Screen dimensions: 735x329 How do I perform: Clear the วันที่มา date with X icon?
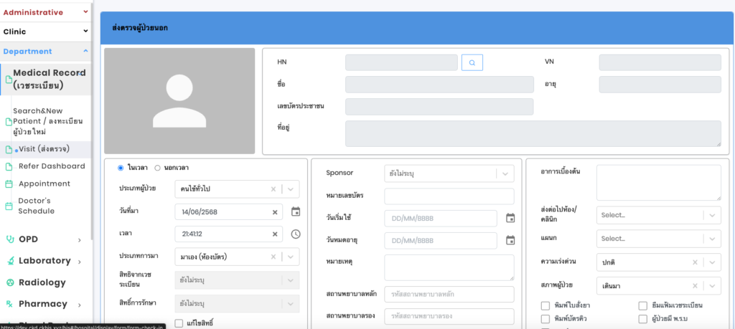pos(275,212)
